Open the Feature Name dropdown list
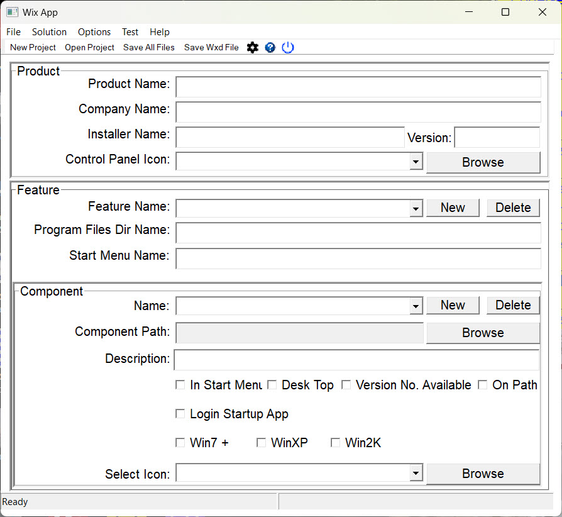This screenshot has width=562, height=517. tap(416, 208)
